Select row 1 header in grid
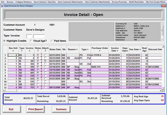The width and height of the screenshot is (167, 115). tap(5, 55)
